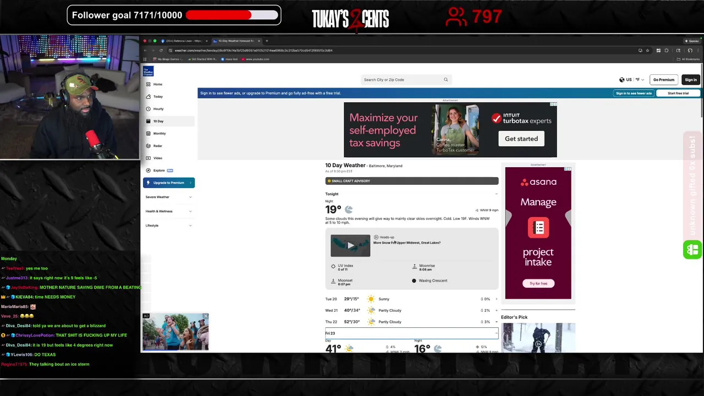Select the 10 Day sidebar item
The image size is (704, 396).
(168, 121)
